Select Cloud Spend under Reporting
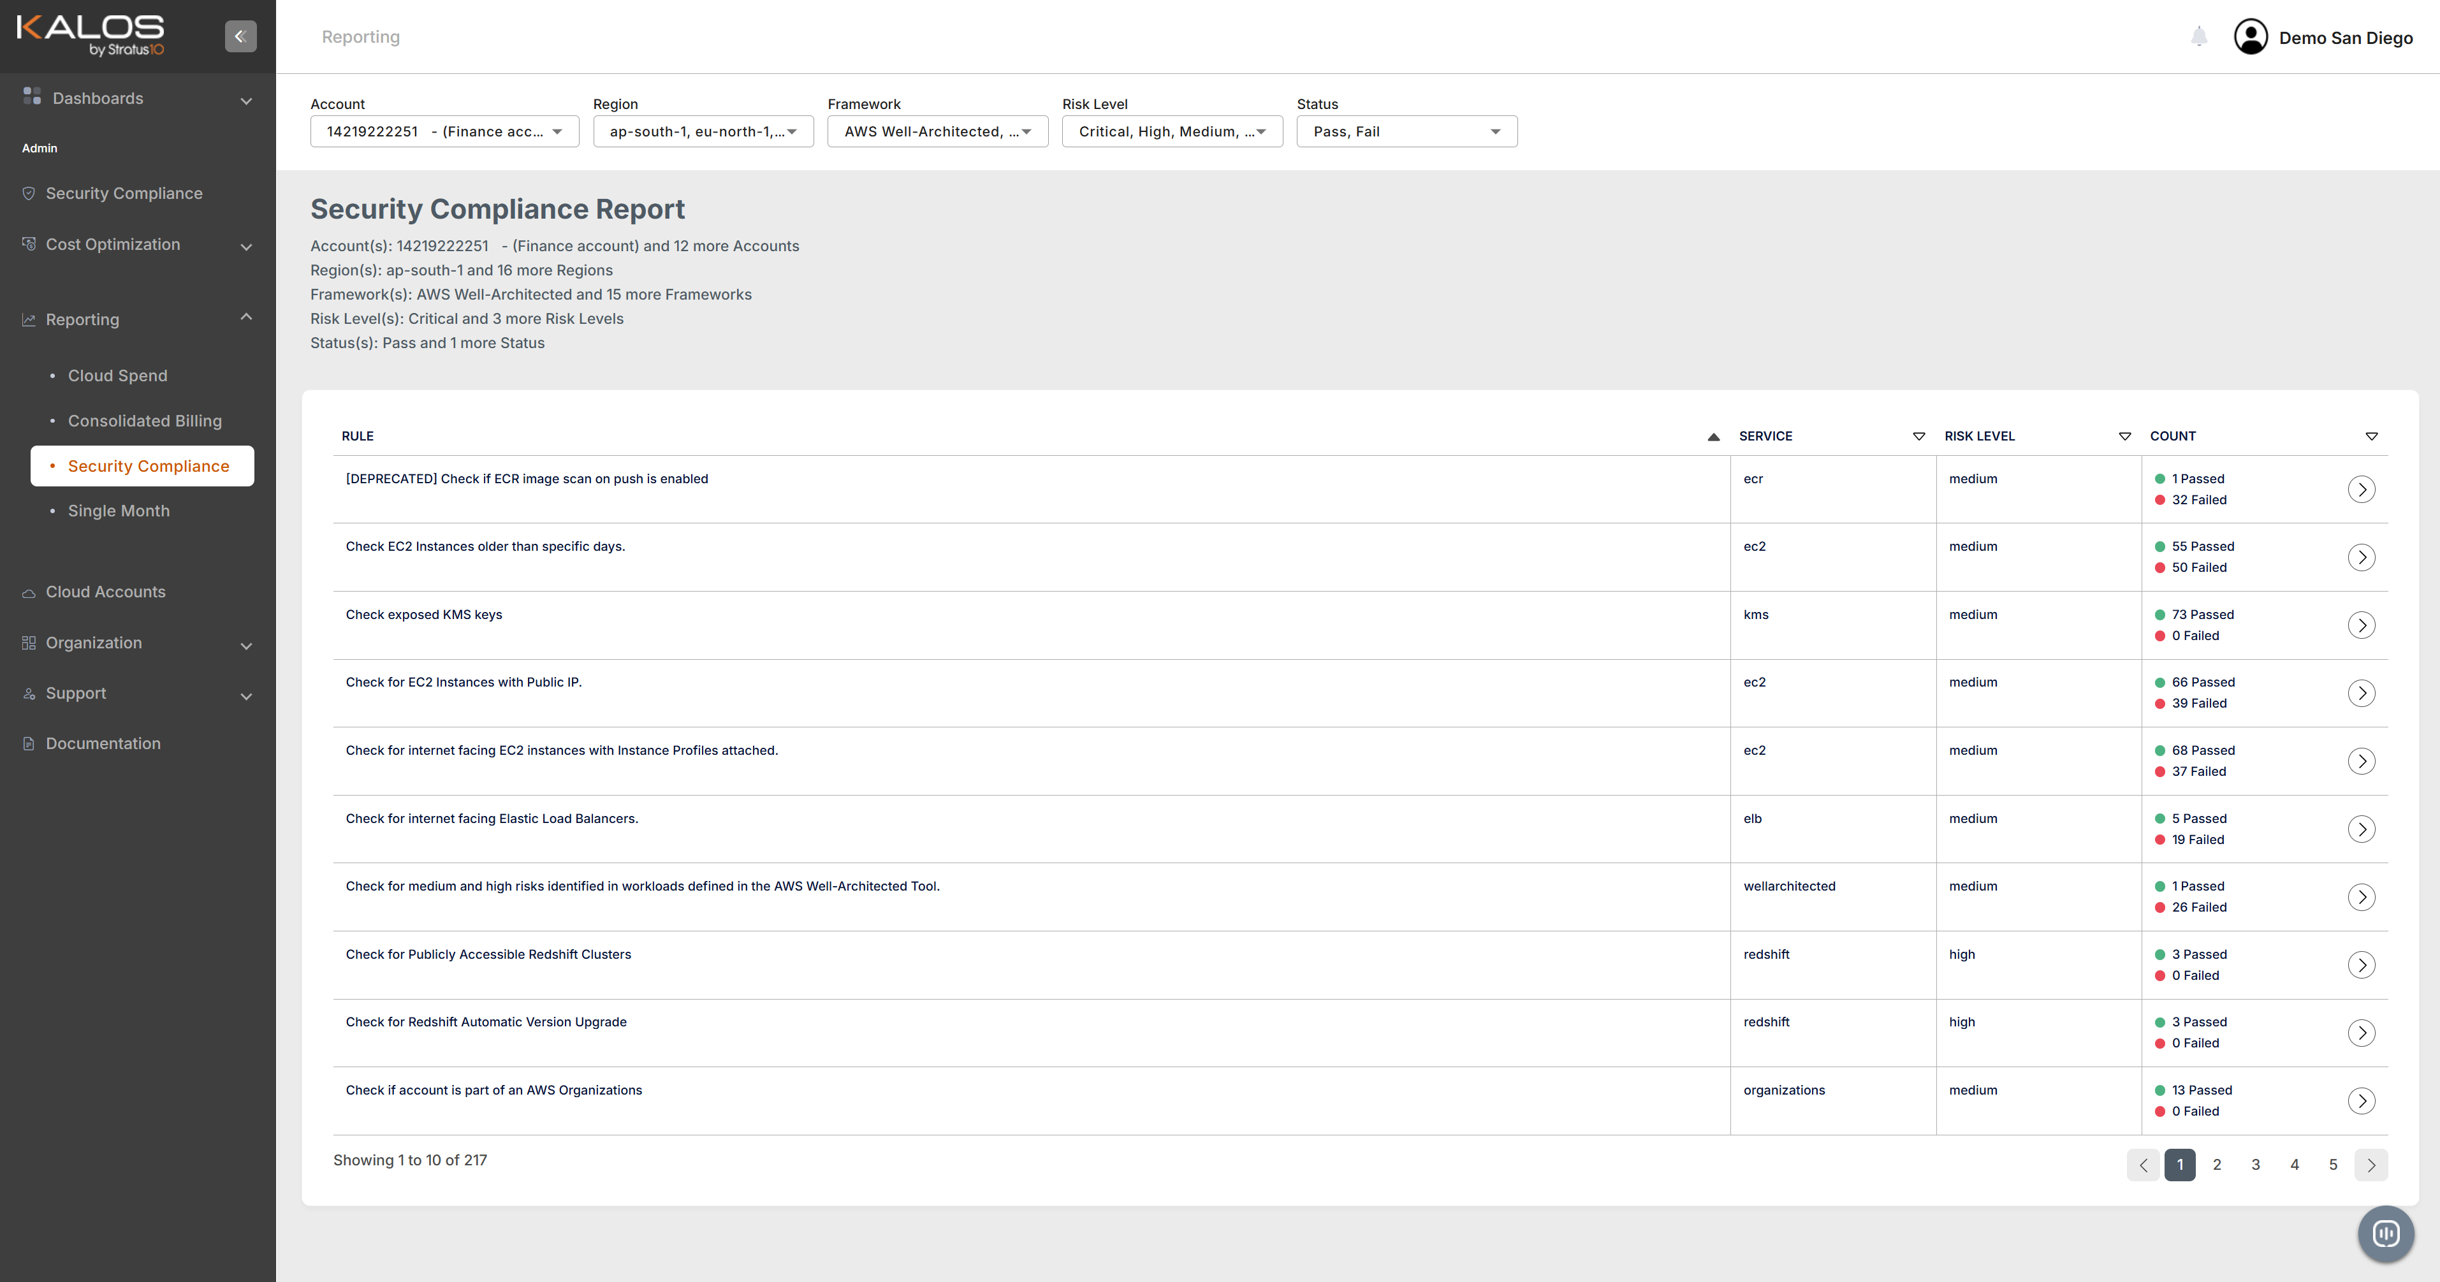2440x1282 pixels. [117, 376]
